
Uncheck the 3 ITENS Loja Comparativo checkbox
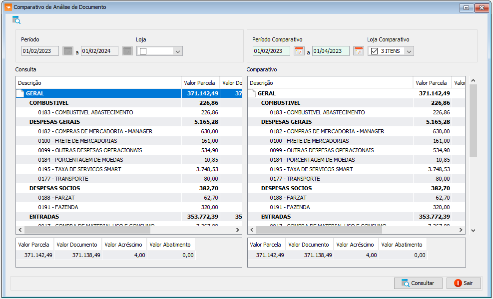374,51
